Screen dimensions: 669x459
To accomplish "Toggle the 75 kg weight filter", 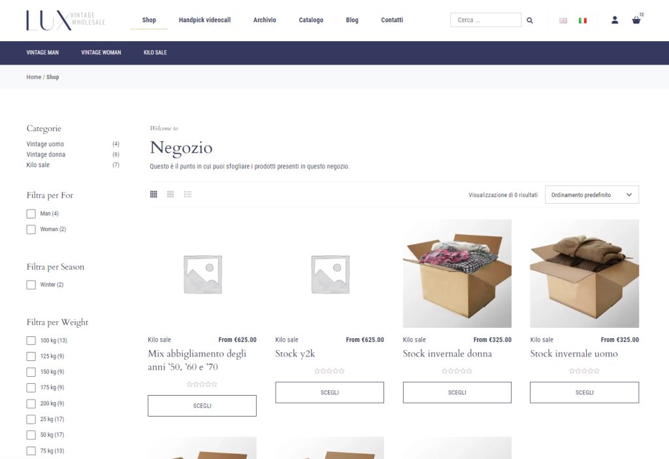I will pos(31,451).
